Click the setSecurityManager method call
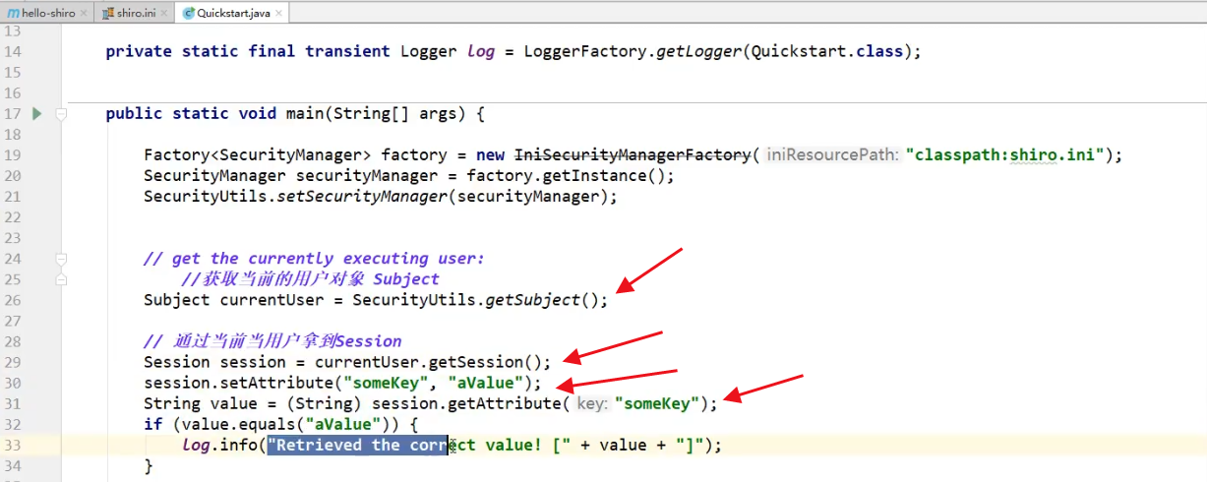1207x482 pixels. click(364, 196)
